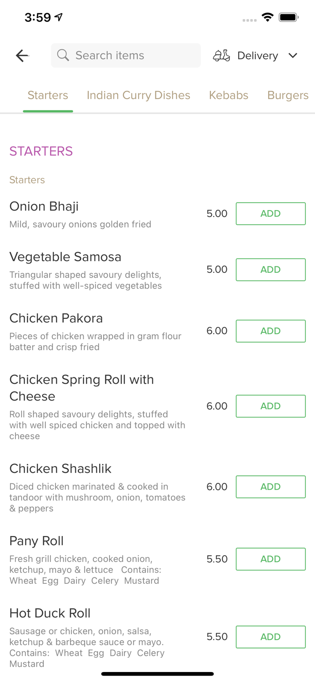Image resolution: width=315 pixels, height=682 pixels.
Task: Open the Delivery options dropdown chevron
Action: (x=293, y=55)
